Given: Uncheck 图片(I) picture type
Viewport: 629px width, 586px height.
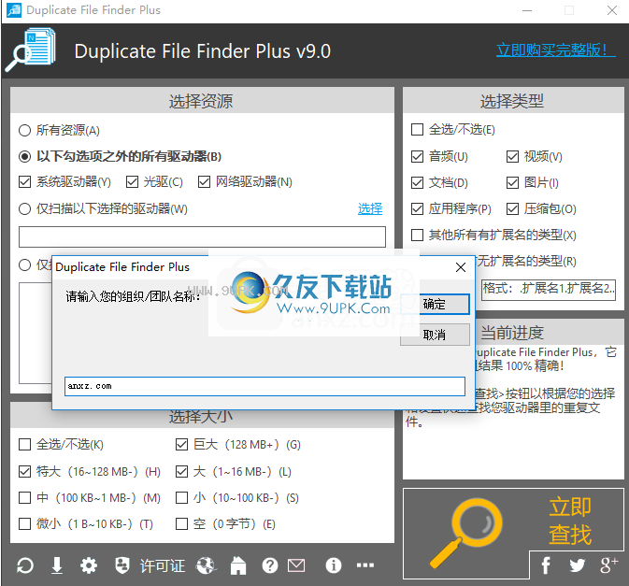Looking at the screenshot, I should (512, 183).
